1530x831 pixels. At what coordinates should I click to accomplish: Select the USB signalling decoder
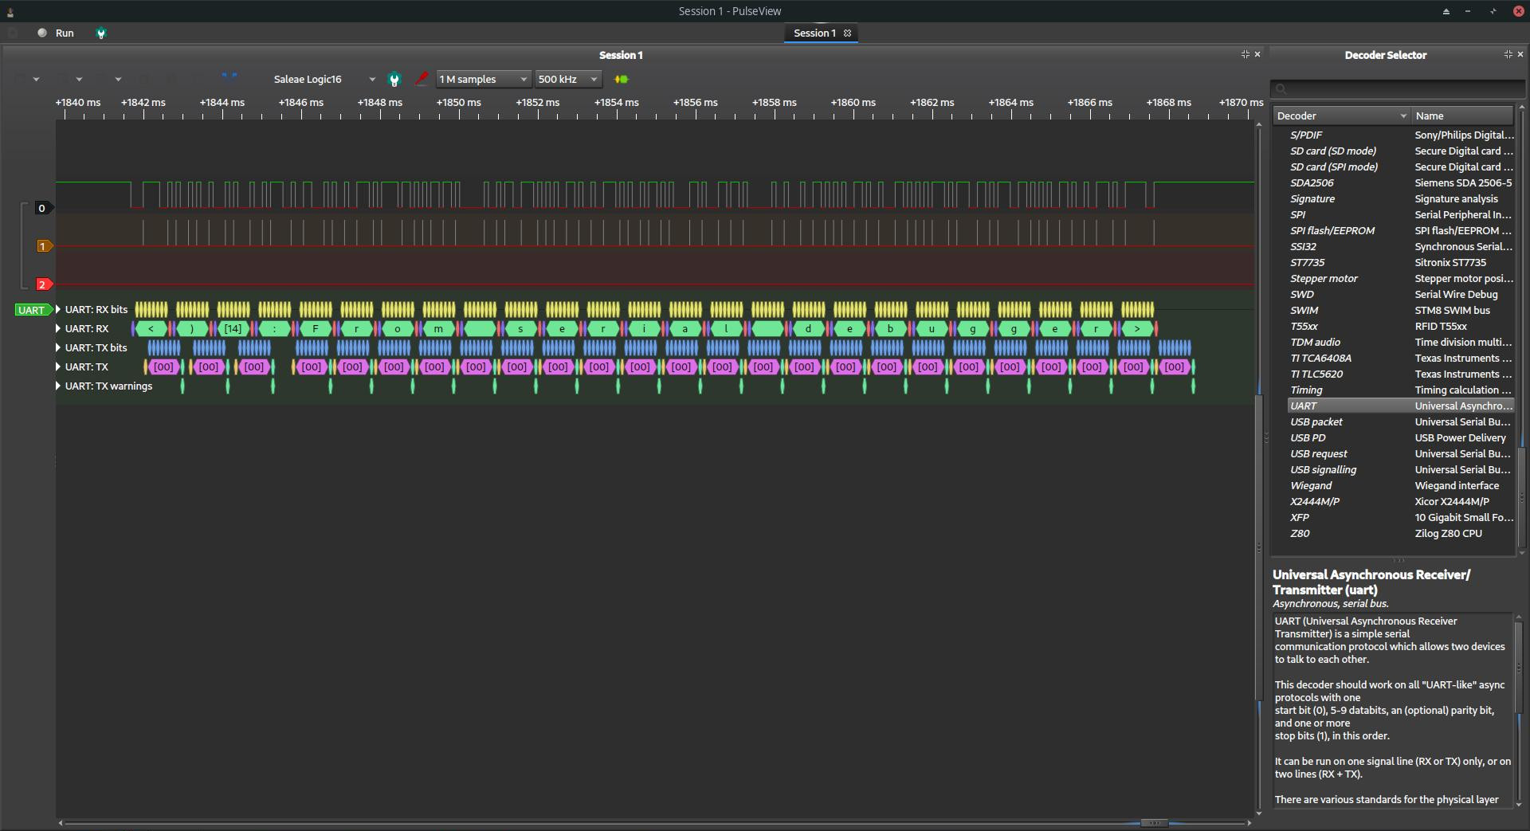1399,469
